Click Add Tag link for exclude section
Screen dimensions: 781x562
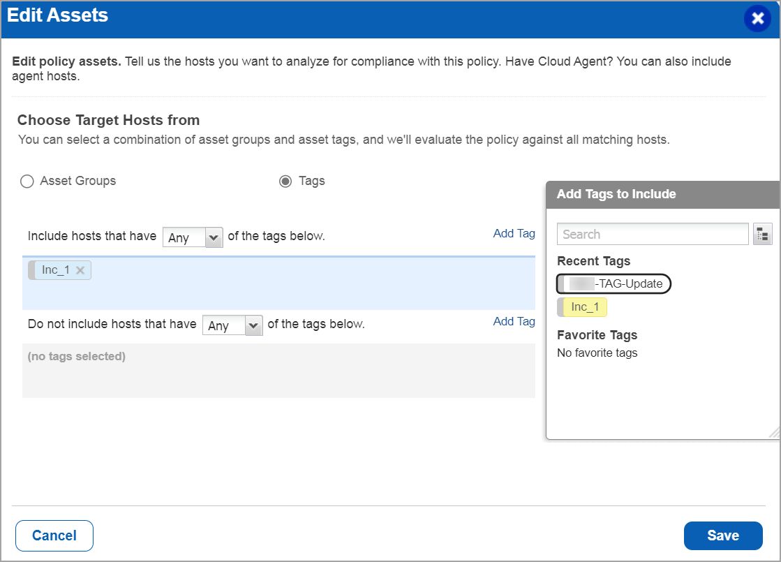[514, 322]
